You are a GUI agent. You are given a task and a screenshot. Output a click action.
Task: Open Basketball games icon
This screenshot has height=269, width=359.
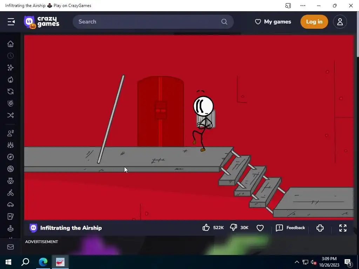coord(11,169)
